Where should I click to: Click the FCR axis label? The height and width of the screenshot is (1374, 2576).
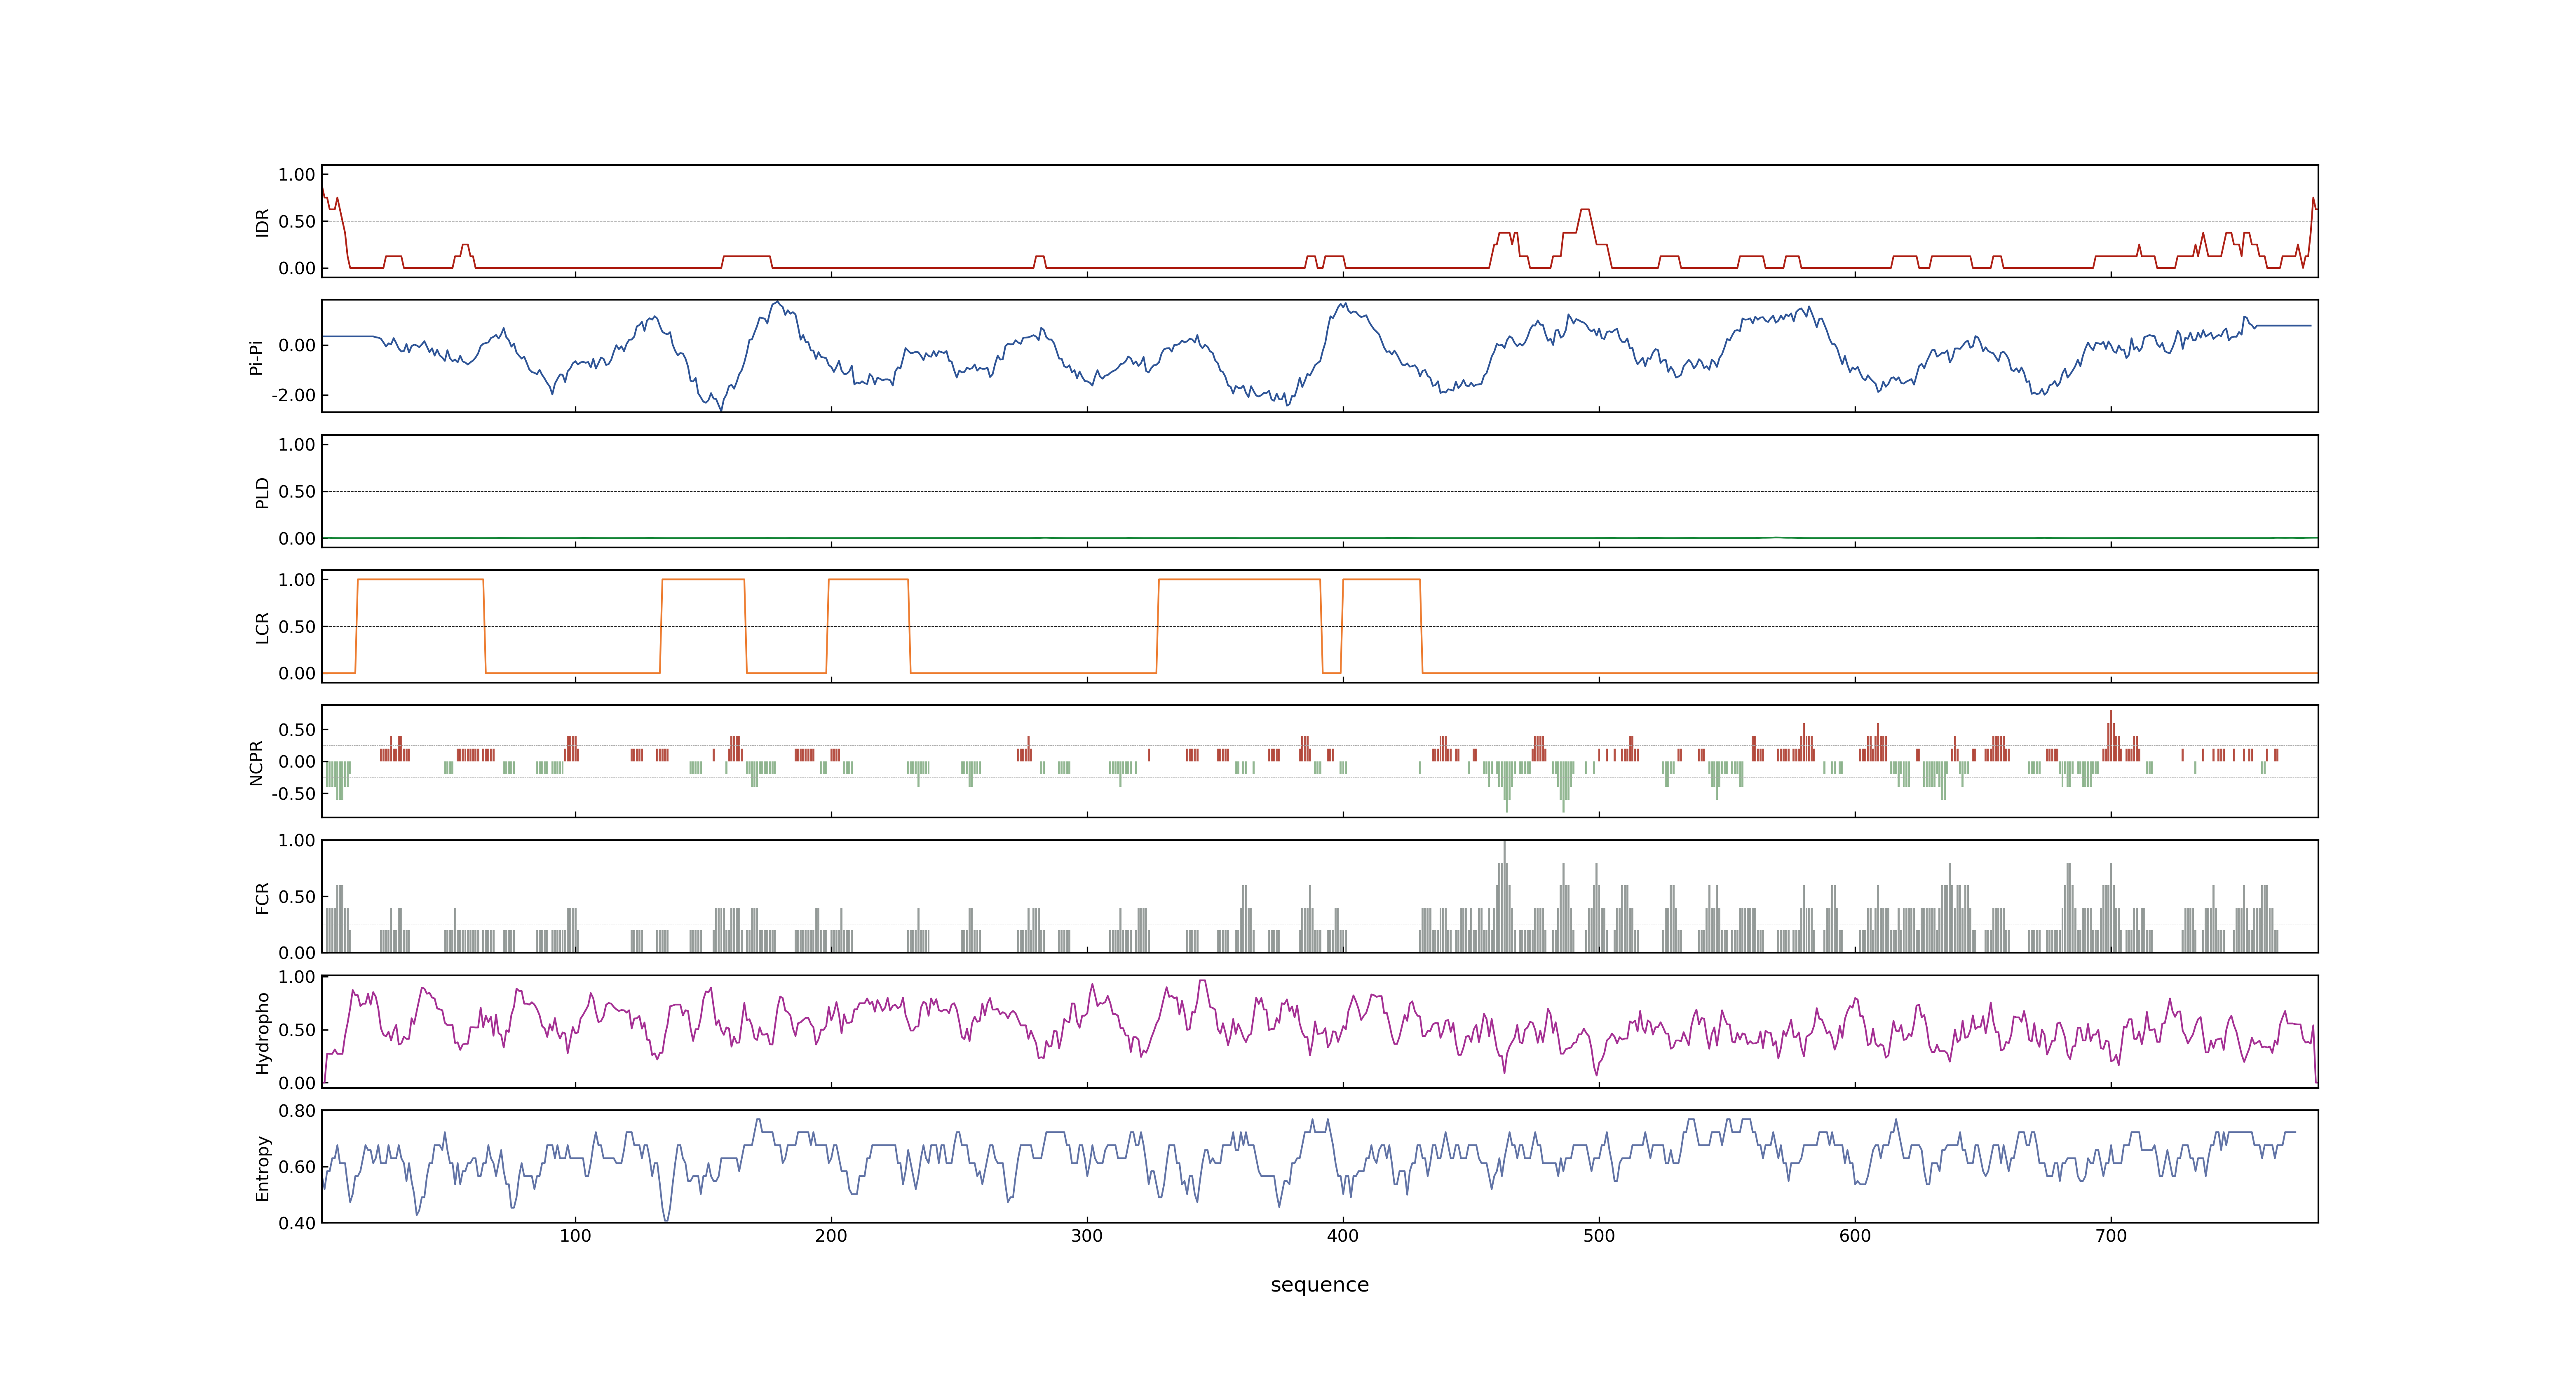tap(262, 897)
